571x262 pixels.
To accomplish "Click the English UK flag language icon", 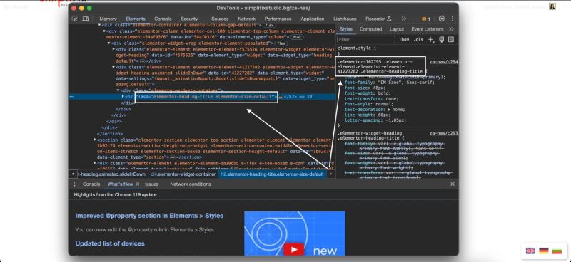I will tap(531, 251).
